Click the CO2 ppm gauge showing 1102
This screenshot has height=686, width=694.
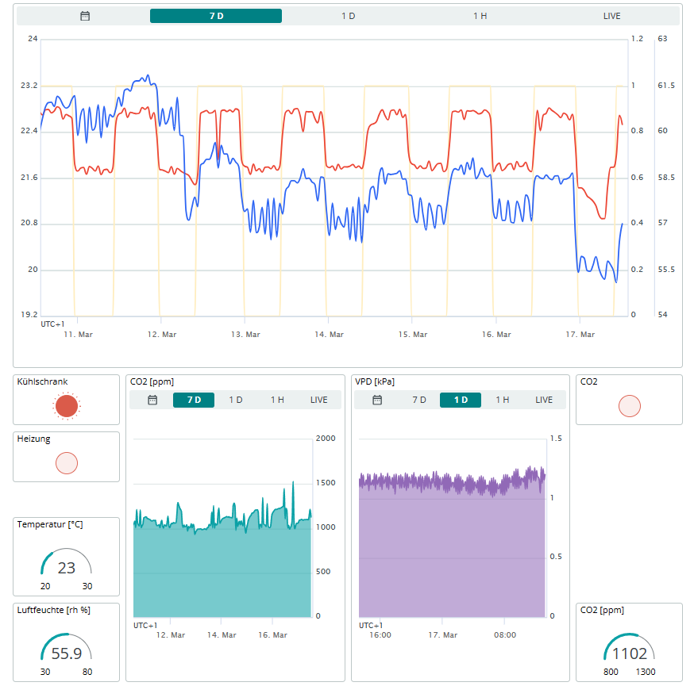coord(629,652)
